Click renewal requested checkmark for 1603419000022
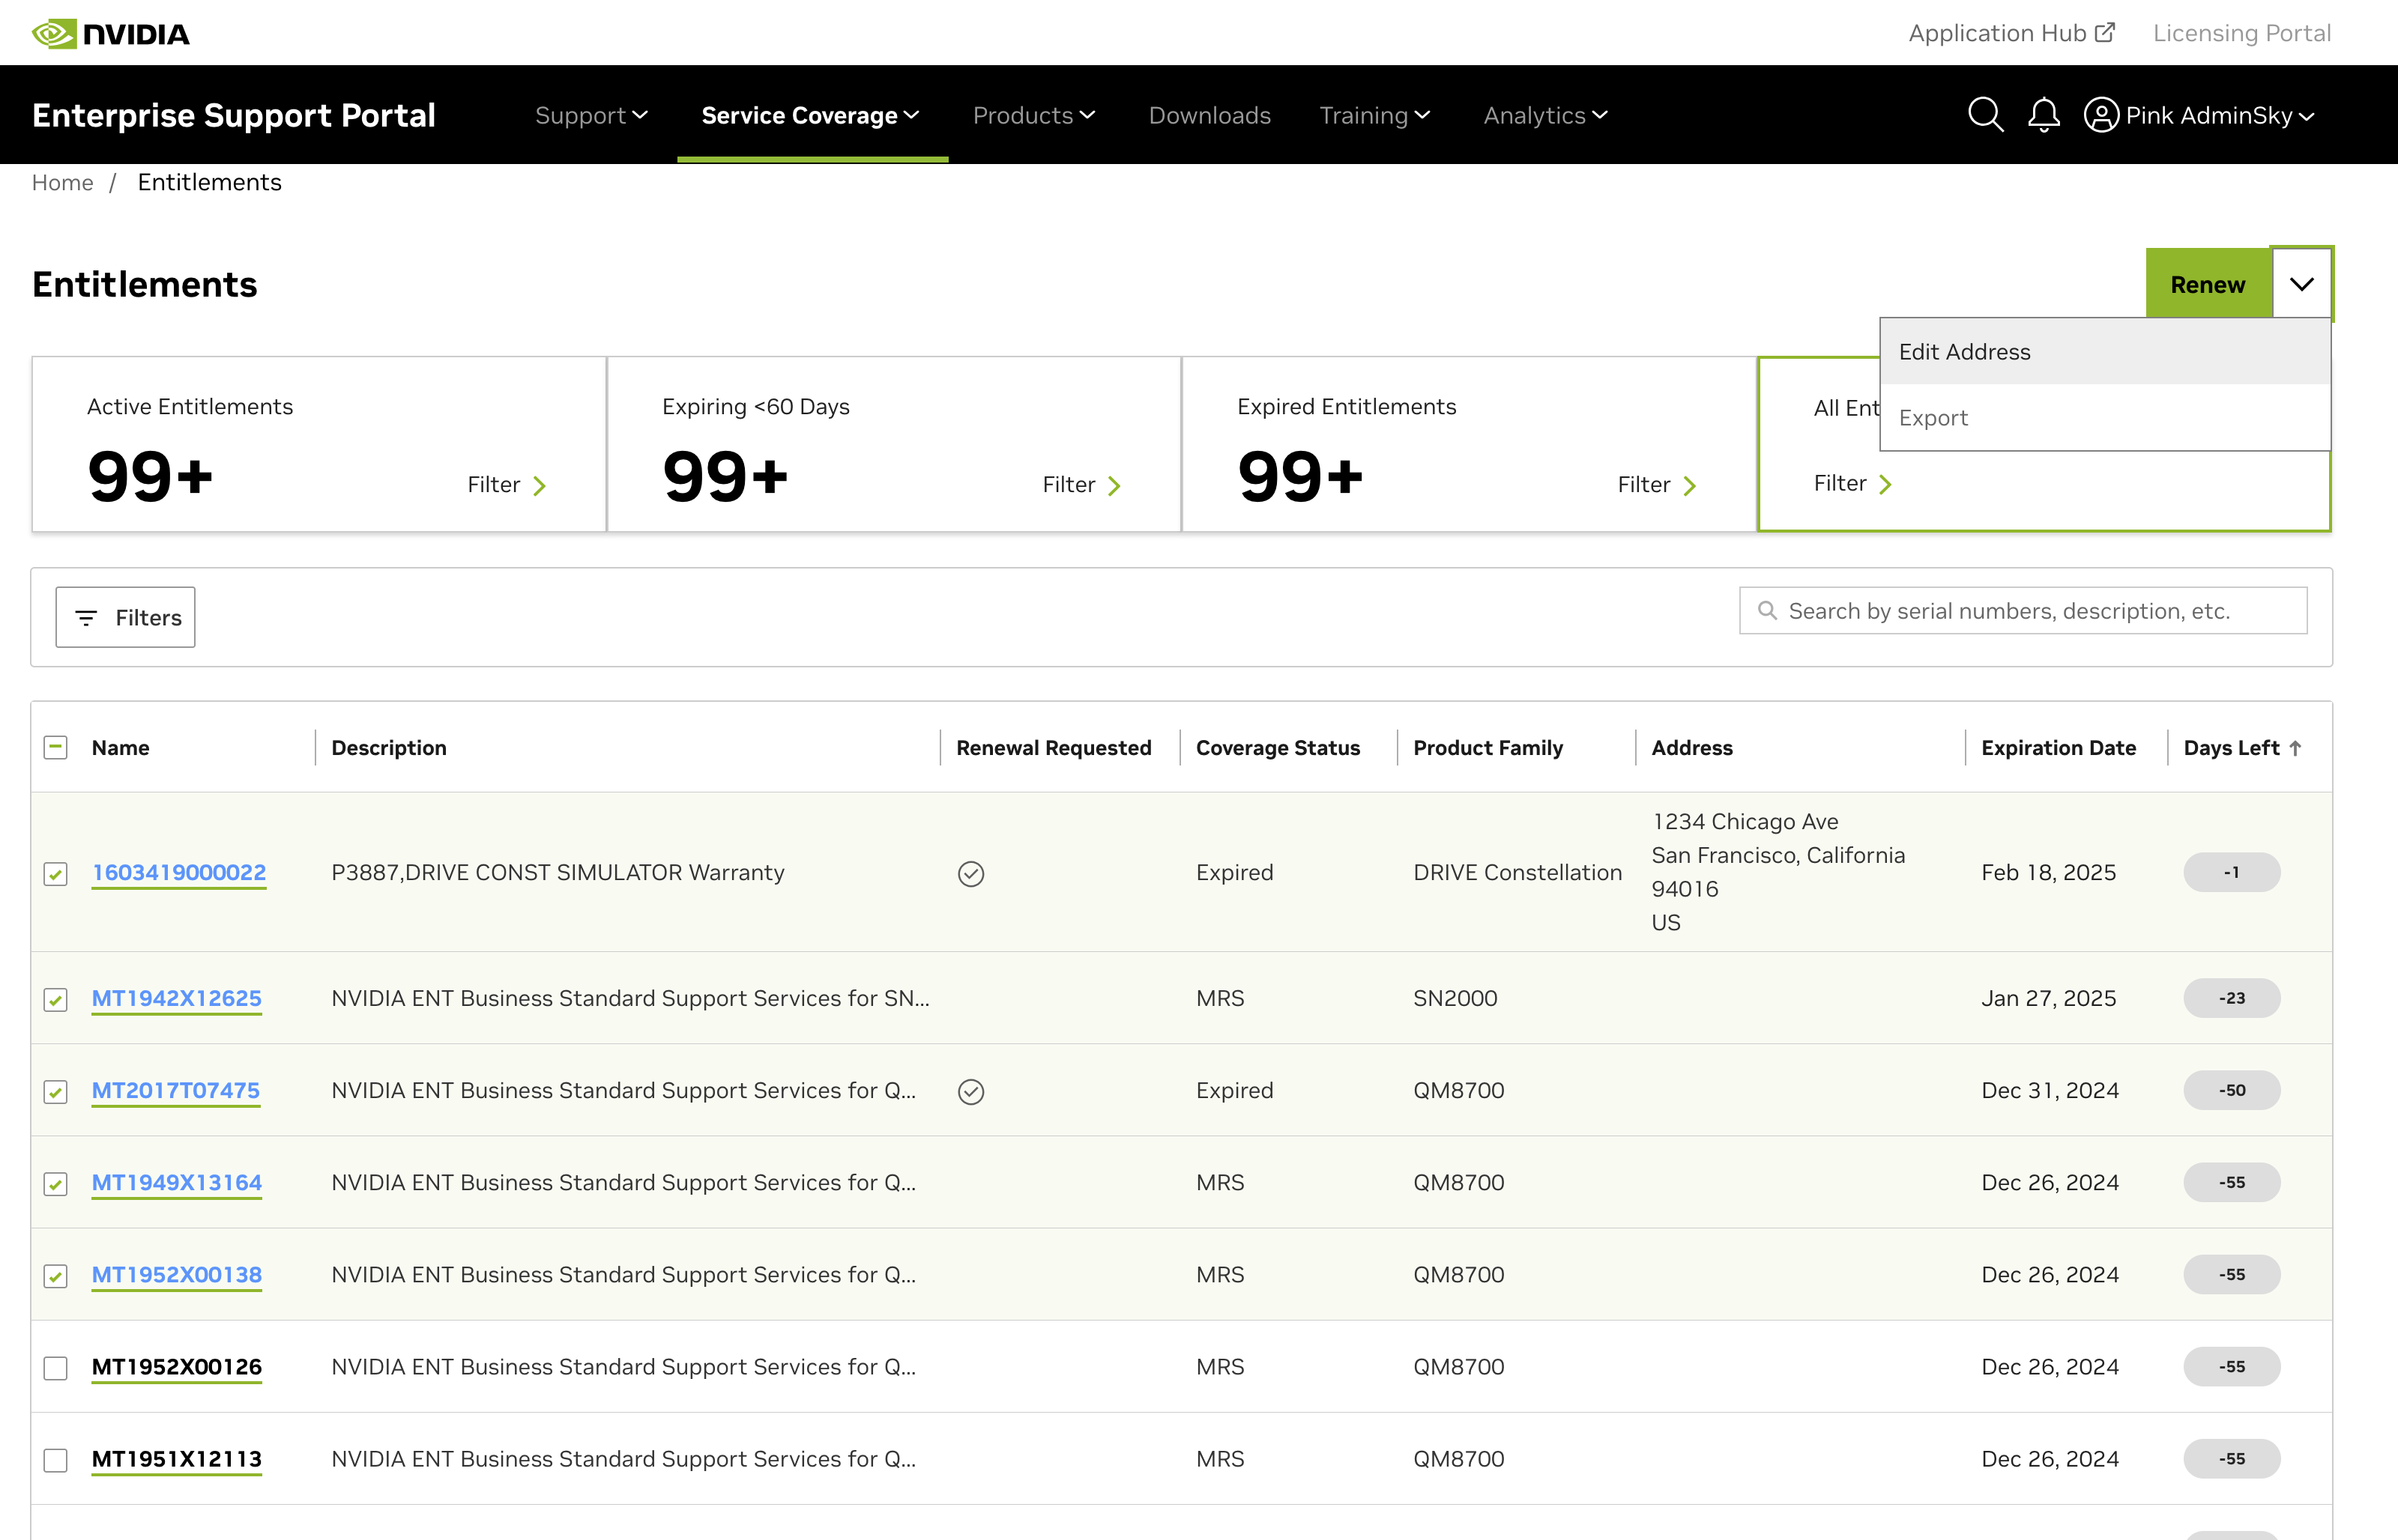2398x1540 pixels. 970,873
